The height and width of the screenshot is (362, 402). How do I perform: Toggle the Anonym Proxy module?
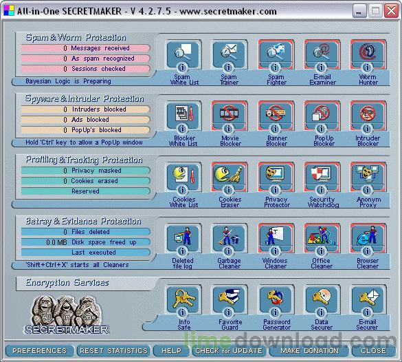tap(368, 176)
